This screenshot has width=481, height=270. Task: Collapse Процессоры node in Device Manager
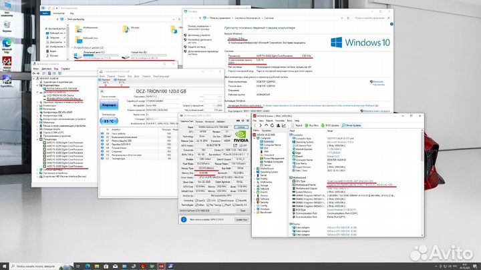[x=37, y=139]
